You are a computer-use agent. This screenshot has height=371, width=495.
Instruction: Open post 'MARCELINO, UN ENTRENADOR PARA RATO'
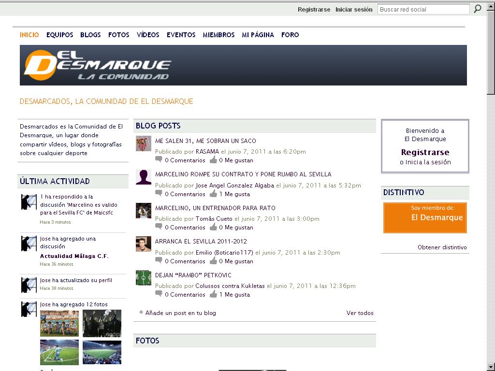click(x=215, y=208)
